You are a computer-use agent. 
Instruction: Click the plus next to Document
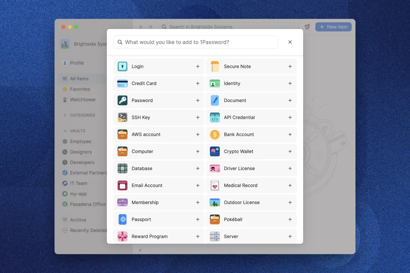pos(290,100)
